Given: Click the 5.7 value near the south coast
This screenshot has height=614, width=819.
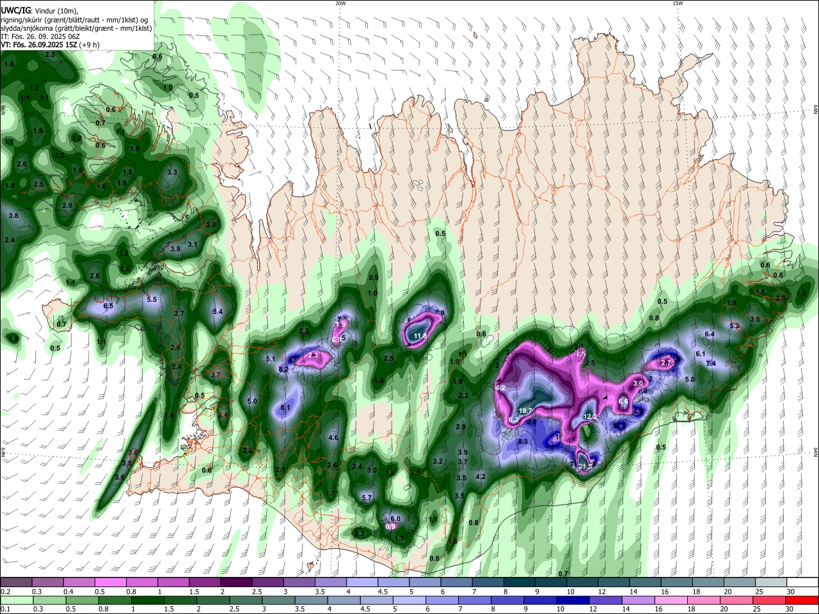Looking at the screenshot, I should pos(367,498).
